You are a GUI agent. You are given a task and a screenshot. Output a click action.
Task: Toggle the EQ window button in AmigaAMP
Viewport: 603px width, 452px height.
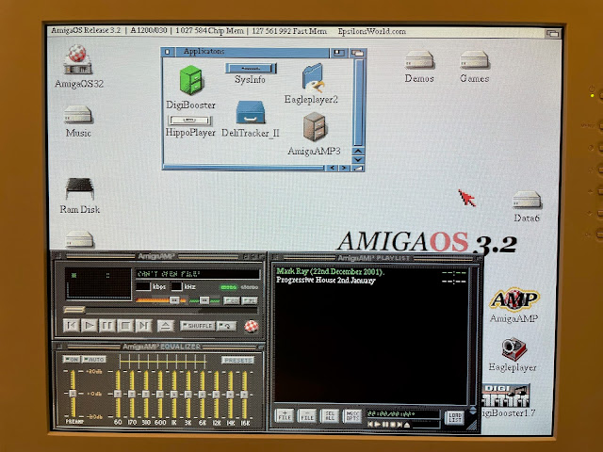click(231, 300)
